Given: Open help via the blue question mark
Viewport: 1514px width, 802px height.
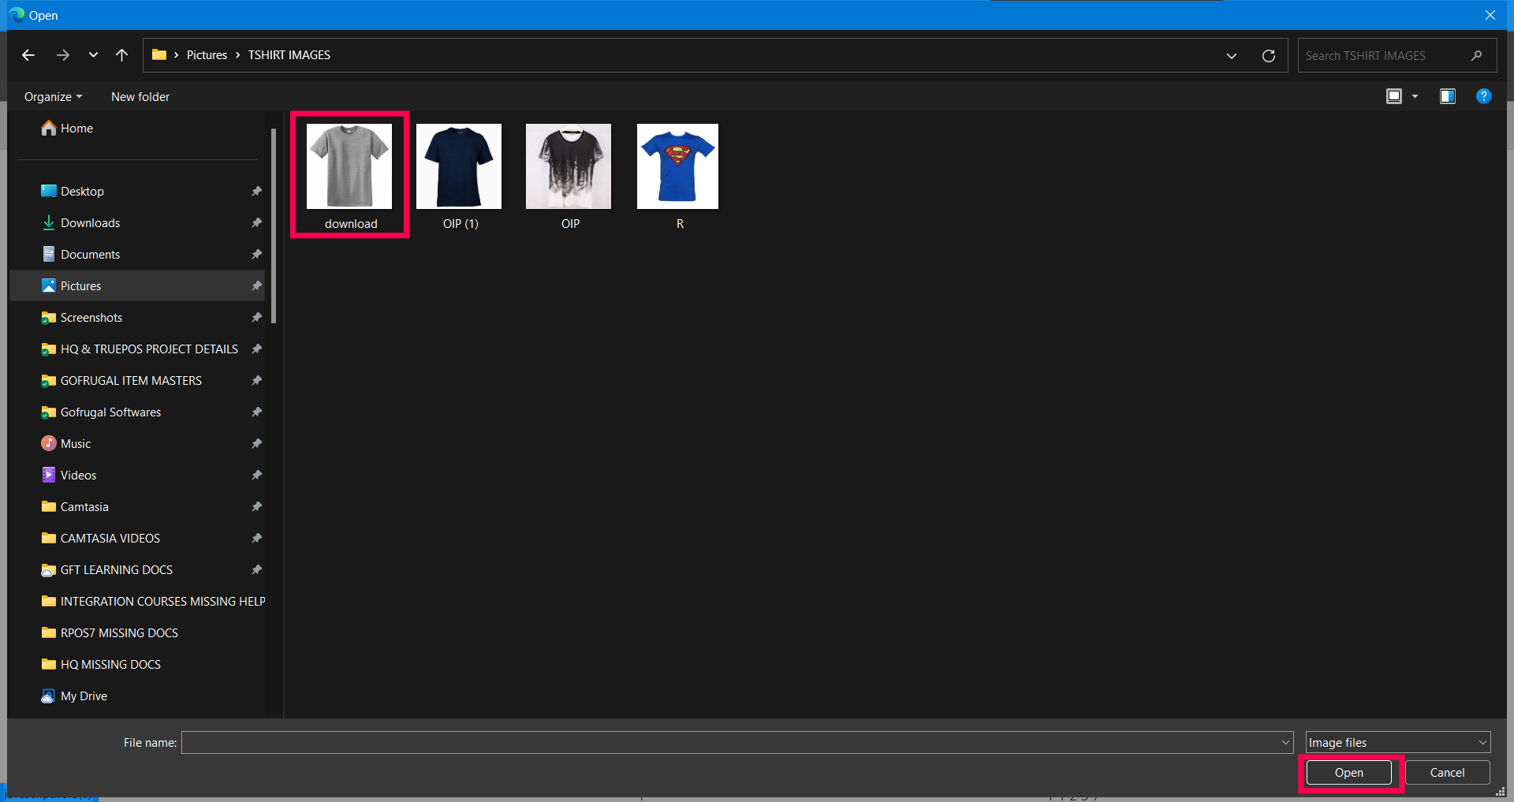Looking at the screenshot, I should pos(1483,96).
